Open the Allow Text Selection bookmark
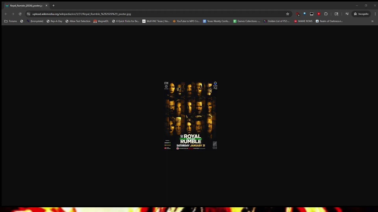Image resolution: width=378 pixels, height=212 pixels. 78,21
